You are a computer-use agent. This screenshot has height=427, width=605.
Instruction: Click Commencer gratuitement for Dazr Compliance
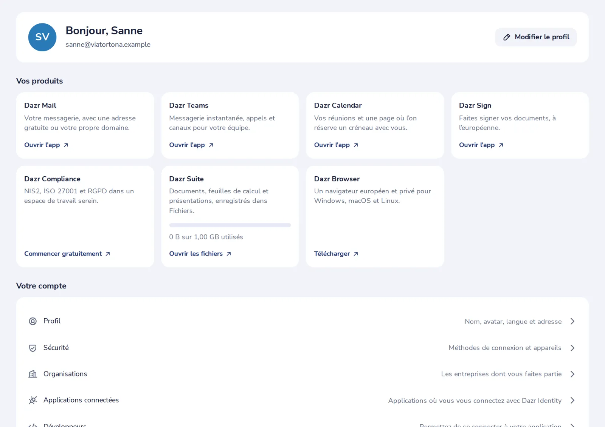pos(67,254)
